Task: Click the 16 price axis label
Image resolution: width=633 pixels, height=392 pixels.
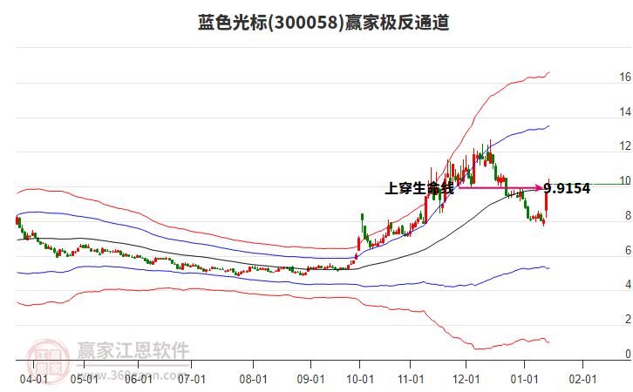Action: coord(625,77)
